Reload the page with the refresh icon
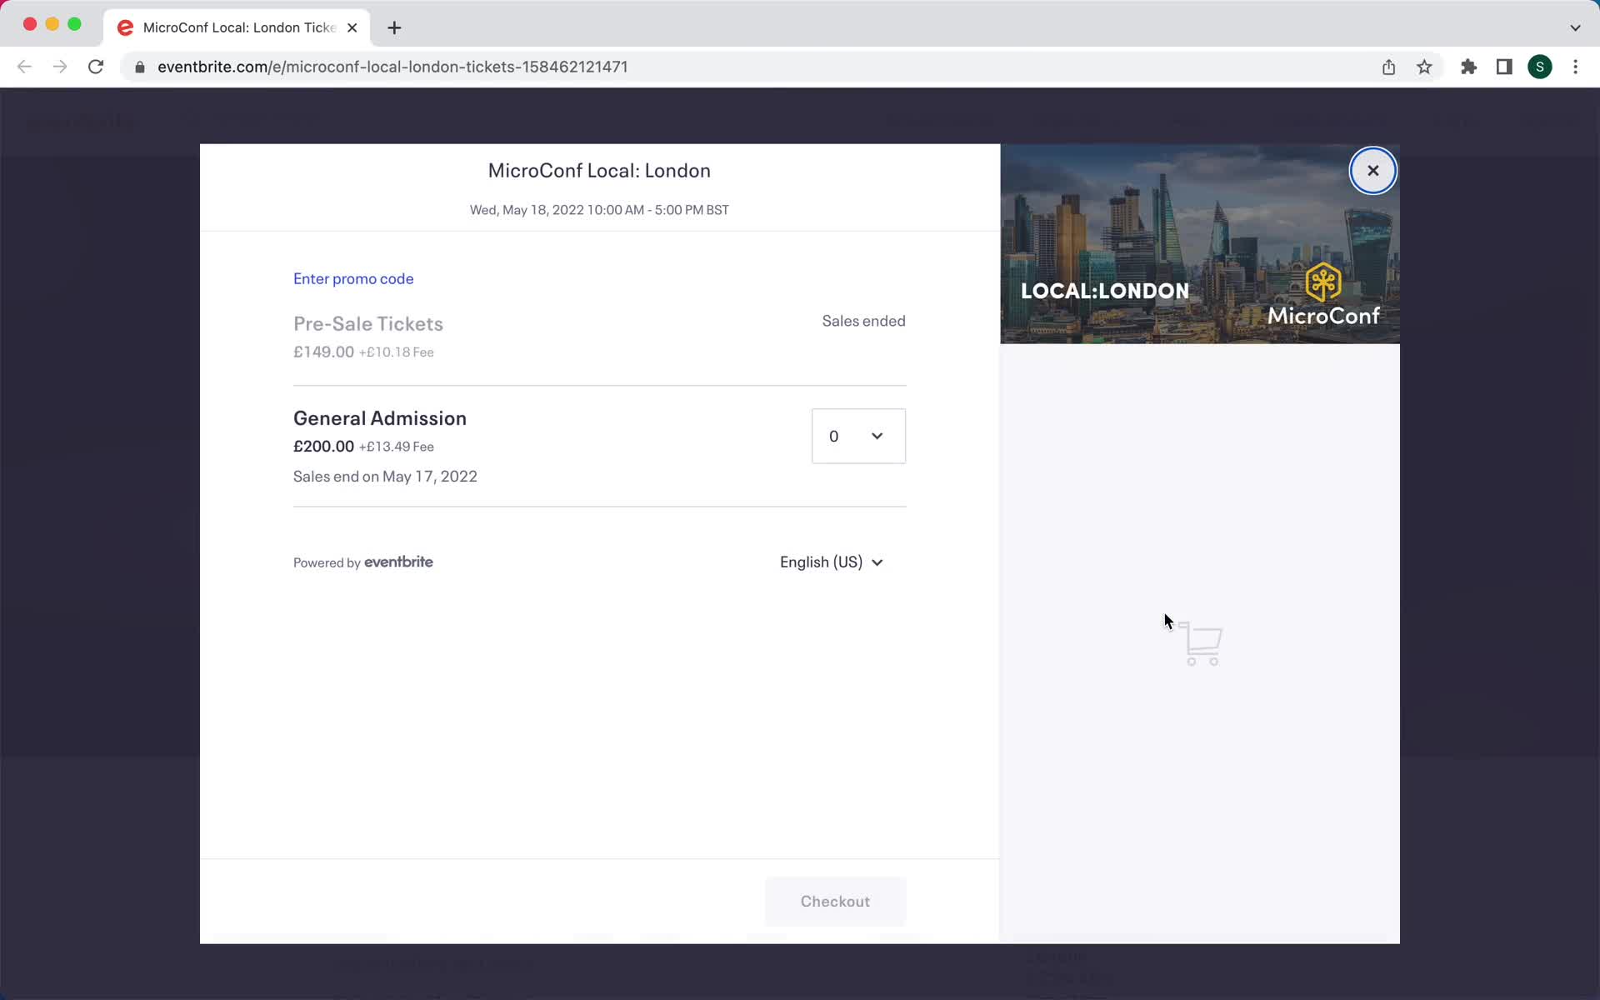This screenshot has height=1000, width=1600. point(96,67)
